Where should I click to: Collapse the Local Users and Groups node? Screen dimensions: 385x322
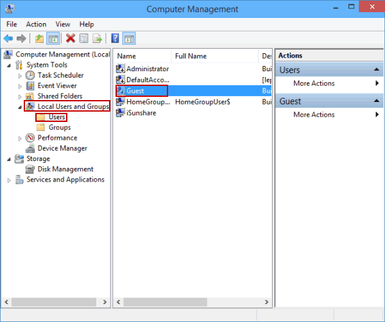point(20,107)
